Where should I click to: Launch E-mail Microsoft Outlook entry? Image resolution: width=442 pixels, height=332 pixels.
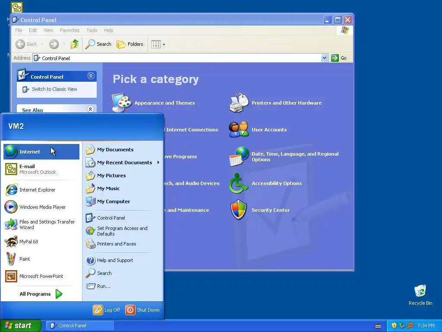(x=41, y=169)
